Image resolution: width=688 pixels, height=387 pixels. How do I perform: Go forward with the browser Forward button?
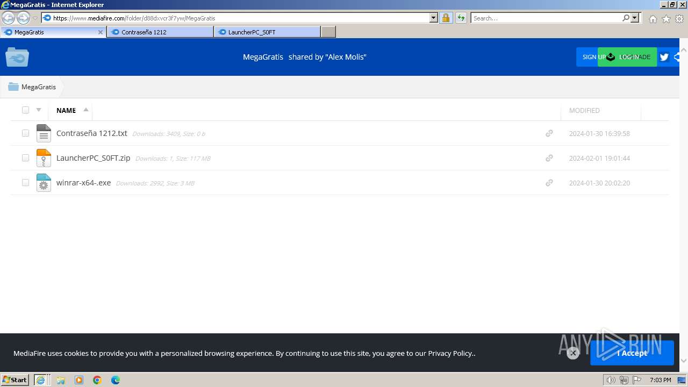pyautogui.click(x=23, y=18)
